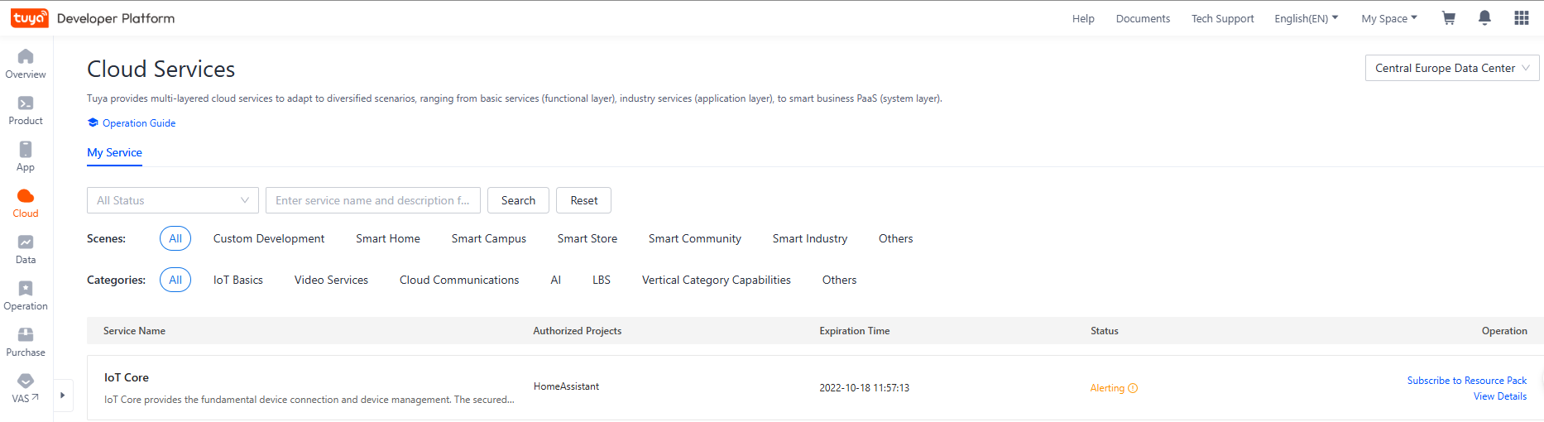
Task: Filter categories by Cloud Communications
Action: (x=459, y=280)
